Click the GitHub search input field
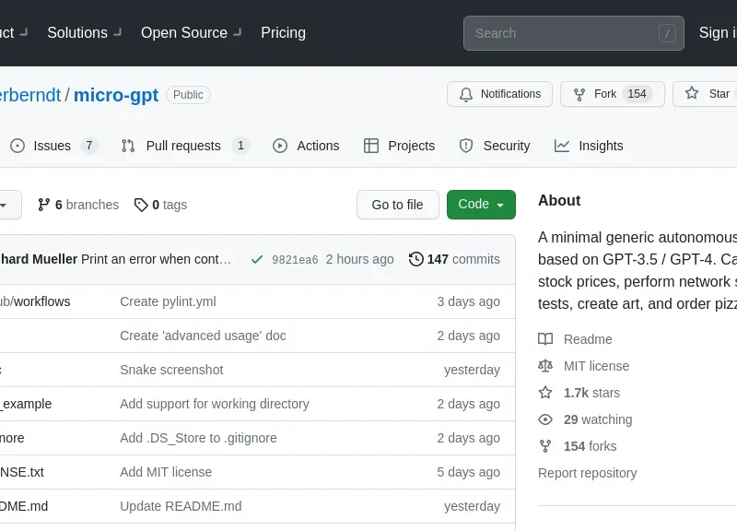Viewport: 737px width, 531px height. tap(562, 33)
